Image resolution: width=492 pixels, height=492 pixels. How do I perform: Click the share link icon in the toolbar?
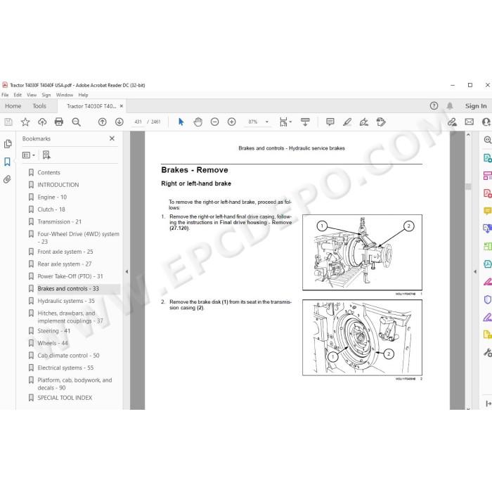tap(452, 122)
